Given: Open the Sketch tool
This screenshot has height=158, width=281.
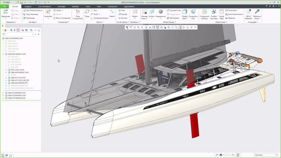Looking at the screenshot, I should click(112, 13).
